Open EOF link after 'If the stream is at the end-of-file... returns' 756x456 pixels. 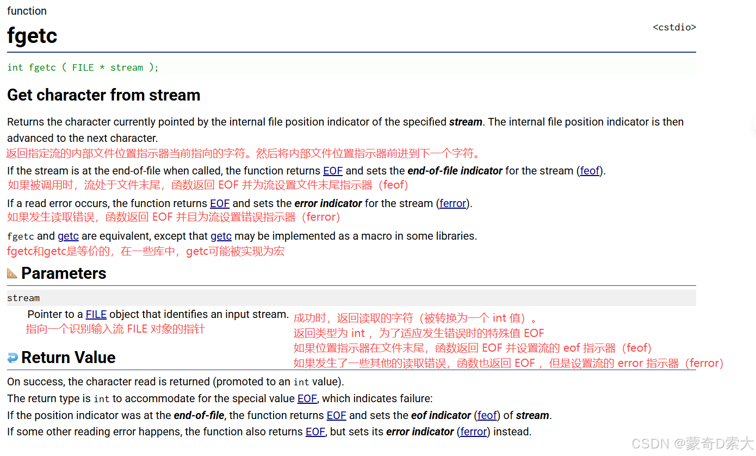(x=333, y=171)
